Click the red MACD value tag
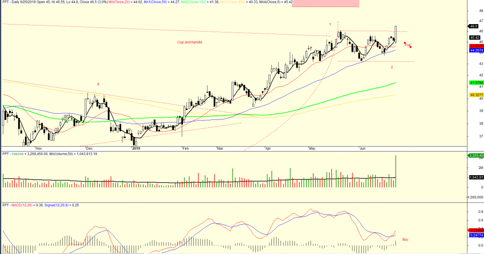Image resolution: width=484 pixels, height=254 pixels. pyautogui.click(x=475, y=230)
